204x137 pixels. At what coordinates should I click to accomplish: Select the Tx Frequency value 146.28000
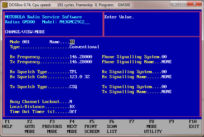coord(81,62)
